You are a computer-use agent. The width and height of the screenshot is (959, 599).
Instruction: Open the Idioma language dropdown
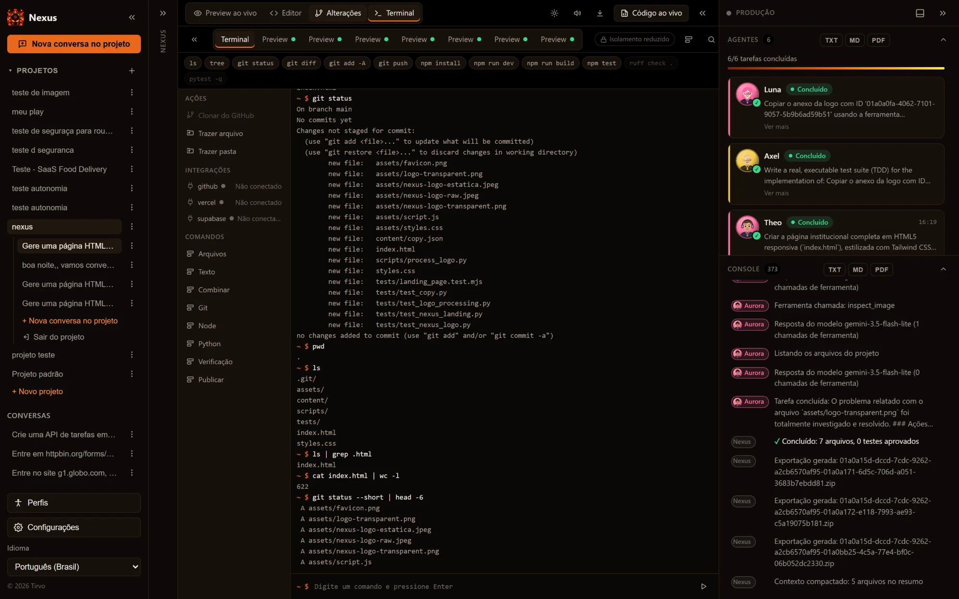tap(74, 567)
